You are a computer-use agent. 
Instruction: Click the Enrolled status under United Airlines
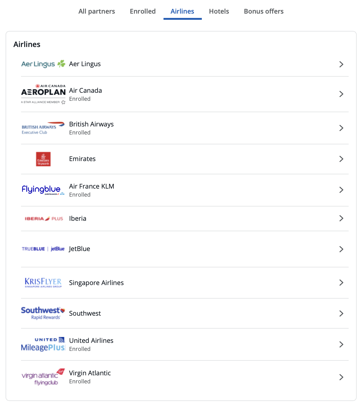tap(80, 349)
